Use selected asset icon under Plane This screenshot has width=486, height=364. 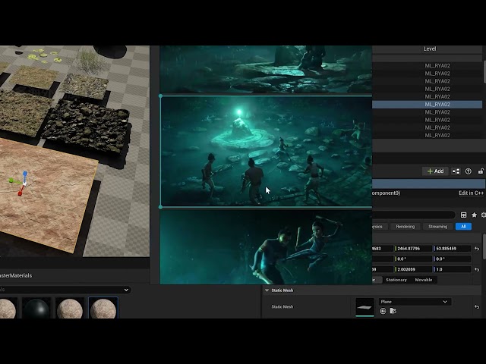383,311
